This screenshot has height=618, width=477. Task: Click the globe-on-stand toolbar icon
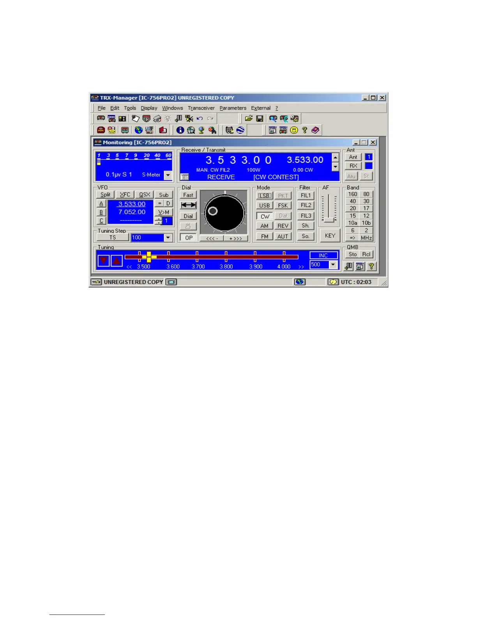tap(201, 130)
